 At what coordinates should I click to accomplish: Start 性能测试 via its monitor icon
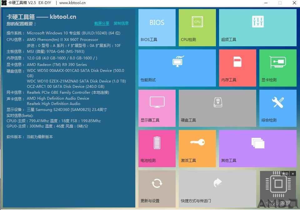click(x=178, y=61)
